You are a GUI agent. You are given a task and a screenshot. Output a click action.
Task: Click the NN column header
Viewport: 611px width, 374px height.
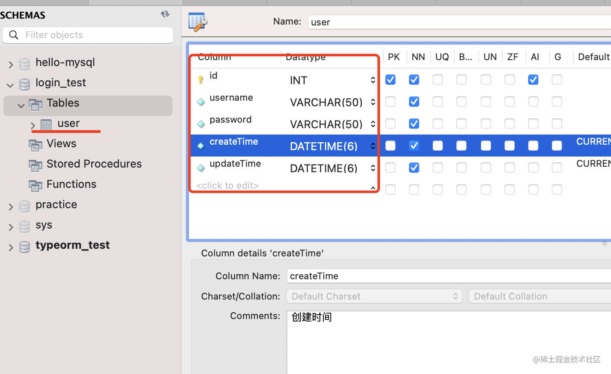click(x=418, y=57)
